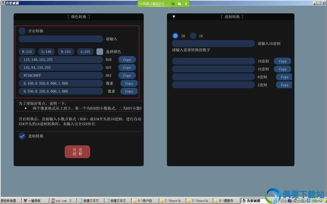The height and width of the screenshot is (204, 327).
Task: Click the 16进制 output field
Action: coord(213,69)
